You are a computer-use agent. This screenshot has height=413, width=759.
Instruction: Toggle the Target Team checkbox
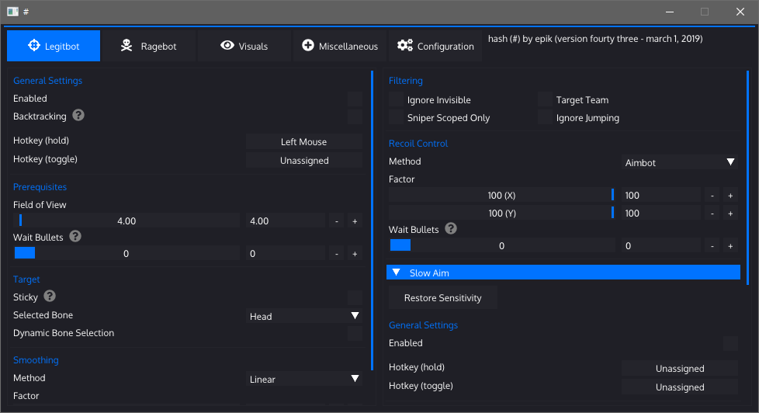(546, 100)
